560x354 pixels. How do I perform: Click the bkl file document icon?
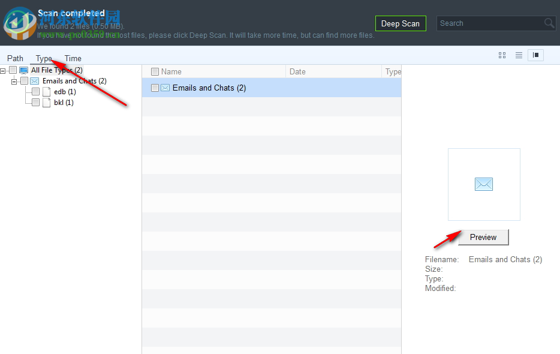[46, 102]
